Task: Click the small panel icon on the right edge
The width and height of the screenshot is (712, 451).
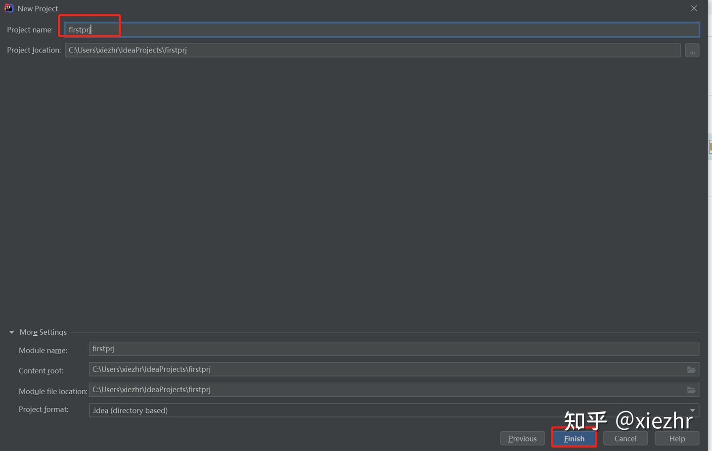Action: coord(709,146)
